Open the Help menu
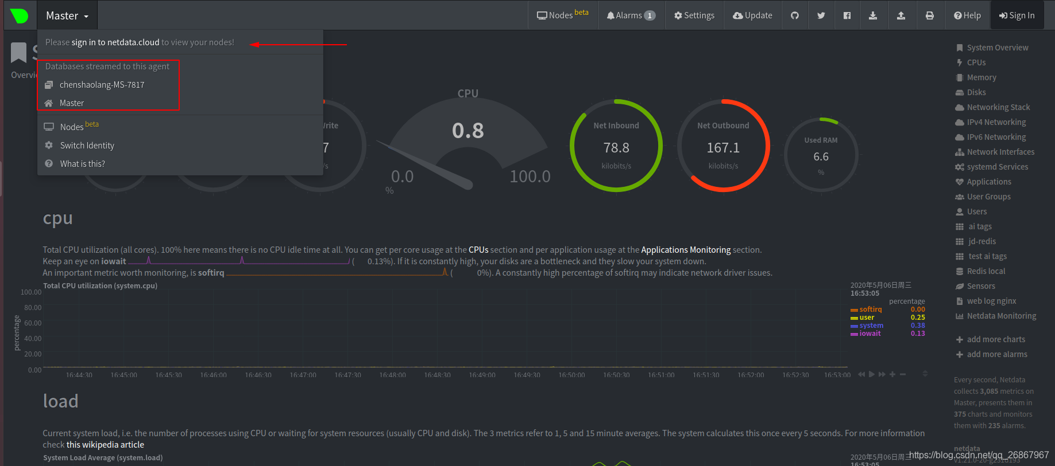This screenshot has width=1055, height=466. click(x=968, y=15)
